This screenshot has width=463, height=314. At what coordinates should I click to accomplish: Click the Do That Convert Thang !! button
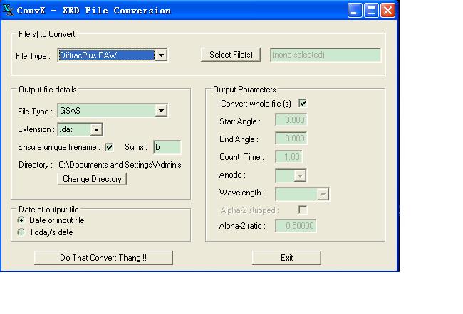103,258
